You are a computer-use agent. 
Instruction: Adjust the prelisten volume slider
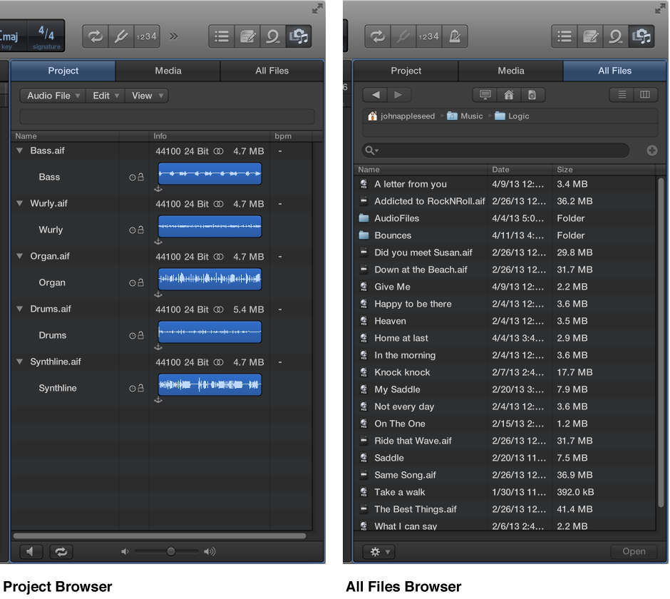tap(170, 551)
